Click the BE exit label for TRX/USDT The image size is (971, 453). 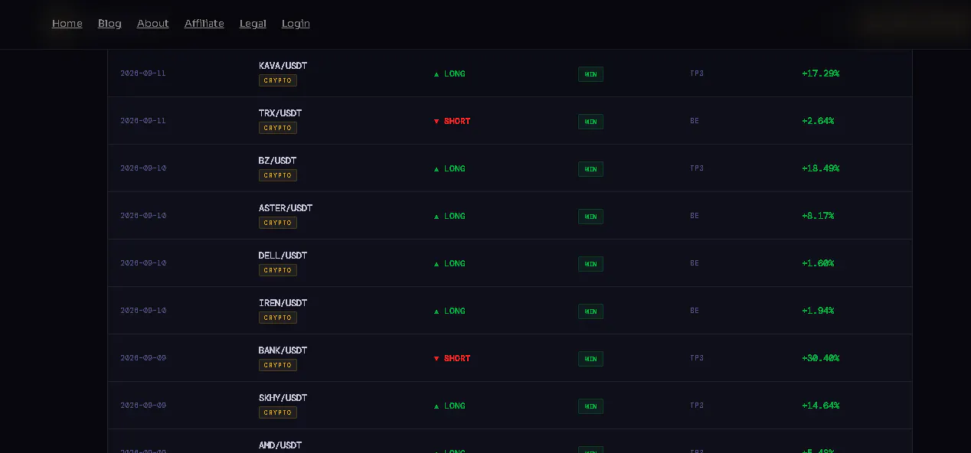pyautogui.click(x=695, y=121)
